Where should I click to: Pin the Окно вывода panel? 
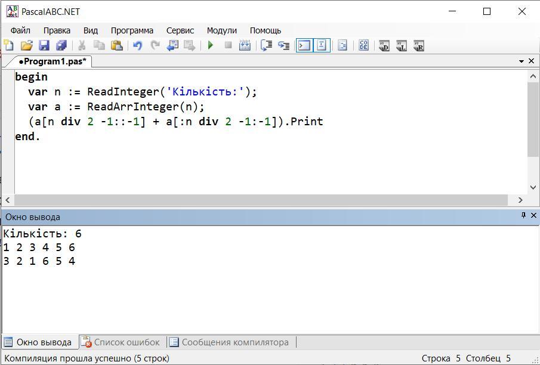pyautogui.click(x=523, y=215)
